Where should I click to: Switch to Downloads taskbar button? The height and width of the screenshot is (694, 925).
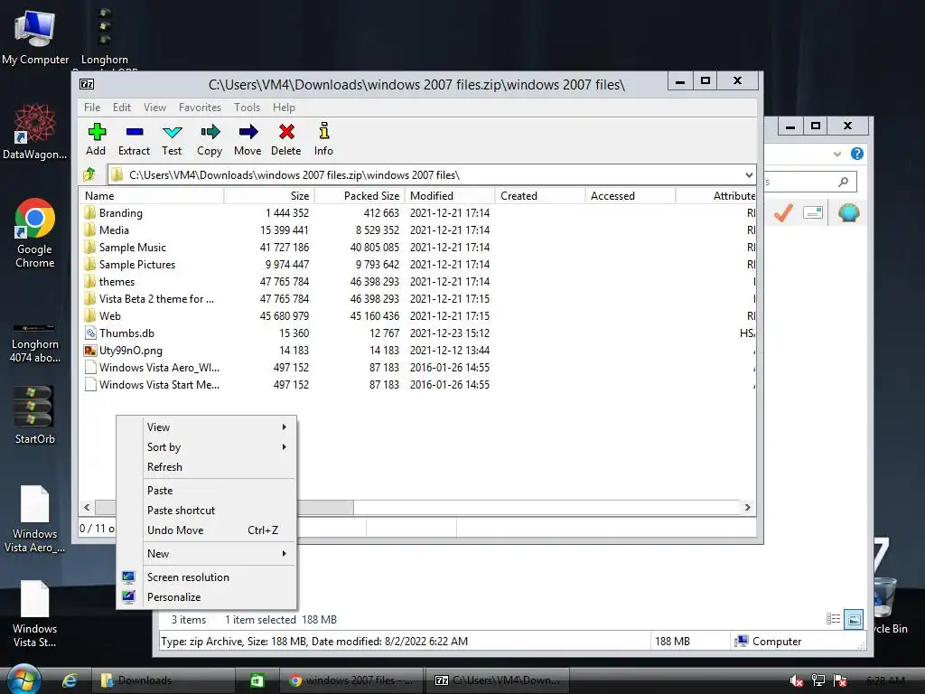[163, 680]
